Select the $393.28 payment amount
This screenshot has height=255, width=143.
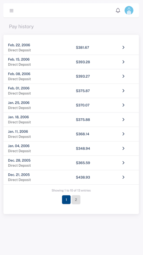tap(83, 62)
